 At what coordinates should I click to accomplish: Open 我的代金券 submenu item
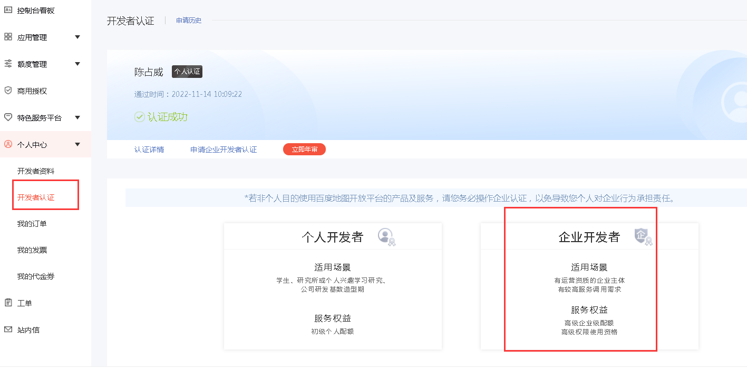click(36, 276)
